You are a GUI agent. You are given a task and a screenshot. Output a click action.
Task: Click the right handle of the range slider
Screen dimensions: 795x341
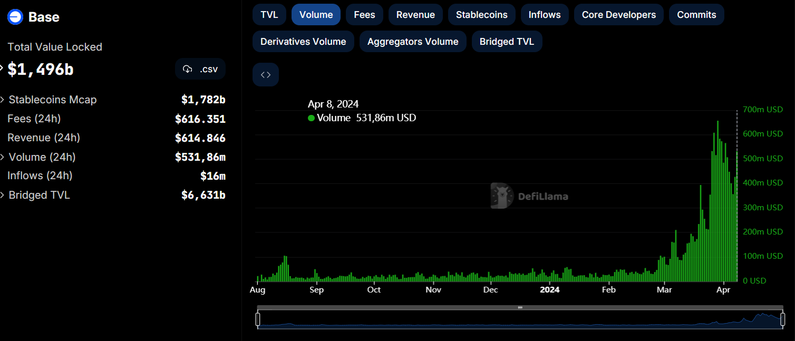point(783,319)
